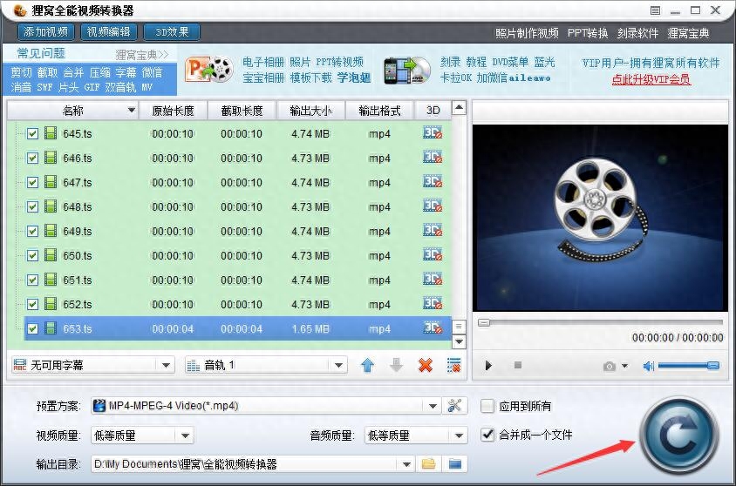Select the 常见问题 tab
The image size is (736, 486).
coord(41,53)
